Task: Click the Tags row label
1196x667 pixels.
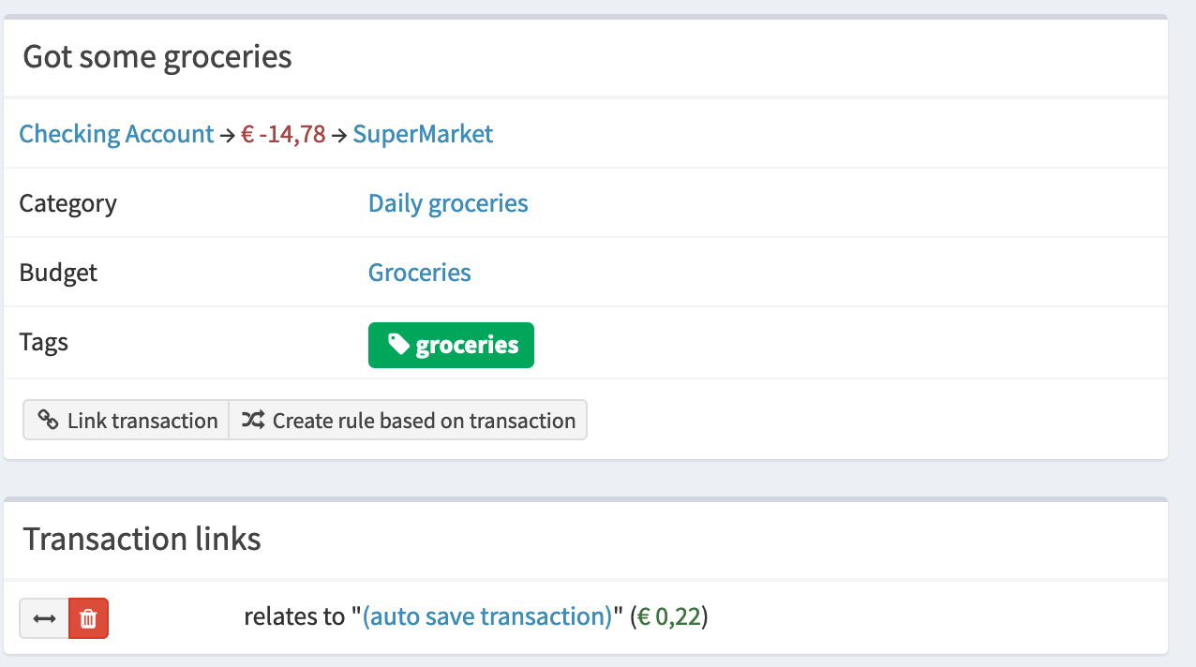Action: click(x=44, y=342)
